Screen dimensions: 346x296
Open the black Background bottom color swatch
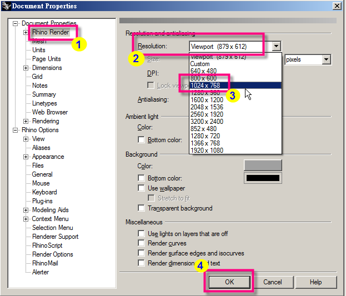tap(263, 178)
